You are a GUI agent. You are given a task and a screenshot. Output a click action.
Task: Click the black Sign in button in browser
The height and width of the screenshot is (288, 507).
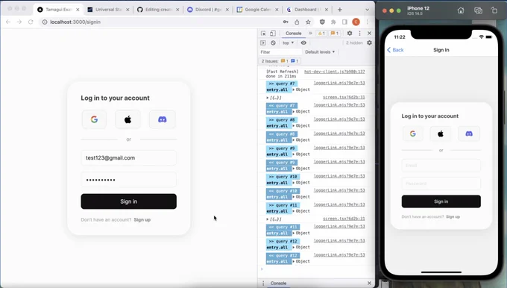click(x=129, y=201)
